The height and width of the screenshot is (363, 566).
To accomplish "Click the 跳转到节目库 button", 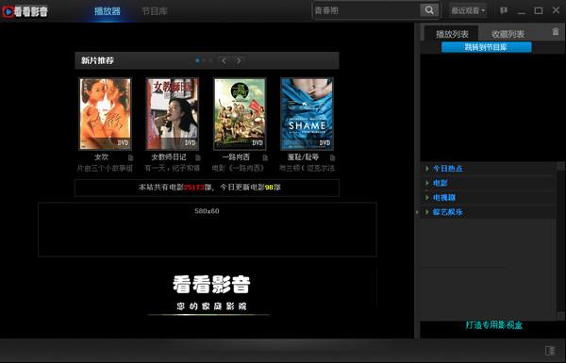I will 486,47.
